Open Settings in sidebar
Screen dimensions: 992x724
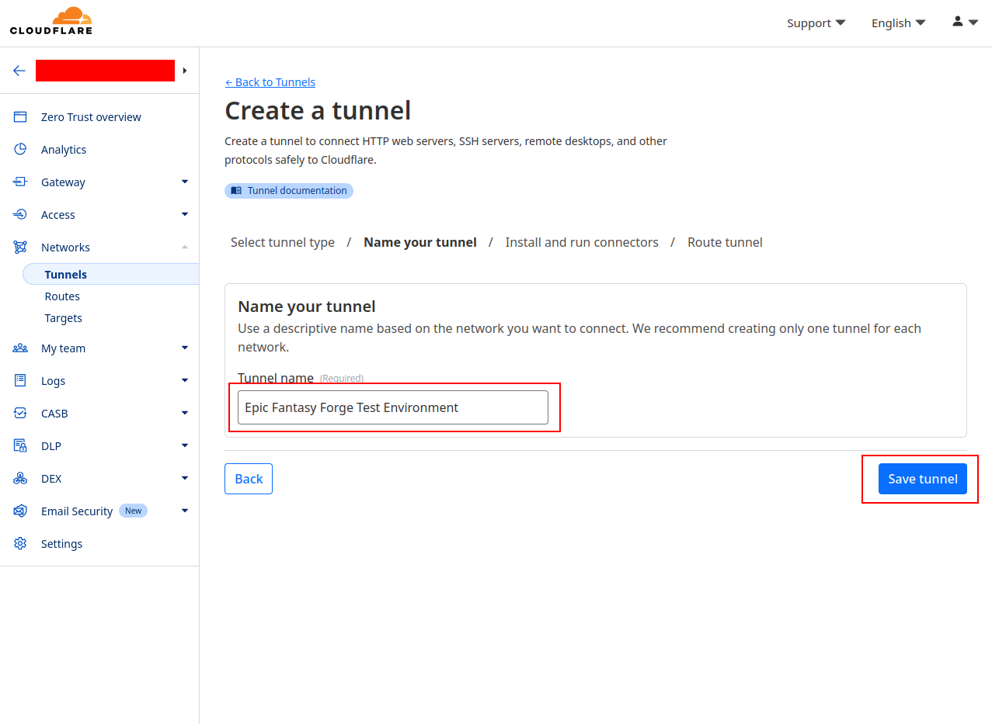coord(61,544)
